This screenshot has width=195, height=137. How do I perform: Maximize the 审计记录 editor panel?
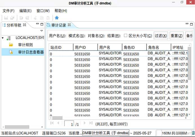(191, 24)
